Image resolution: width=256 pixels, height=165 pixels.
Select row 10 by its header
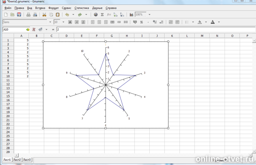(8, 76)
